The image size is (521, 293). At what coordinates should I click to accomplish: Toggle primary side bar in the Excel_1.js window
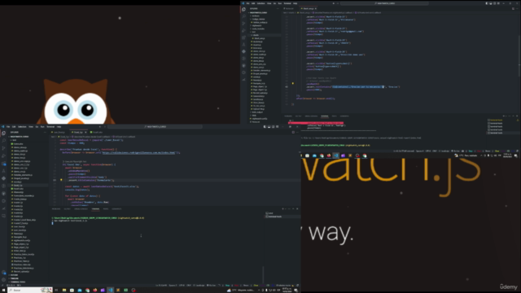tap(265, 127)
